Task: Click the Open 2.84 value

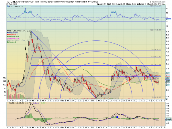Action: [x=101, y=4]
